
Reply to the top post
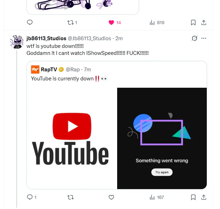click(x=30, y=22)
